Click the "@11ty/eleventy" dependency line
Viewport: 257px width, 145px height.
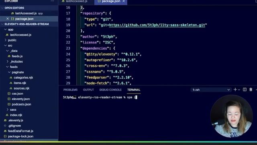click(113, 54)
